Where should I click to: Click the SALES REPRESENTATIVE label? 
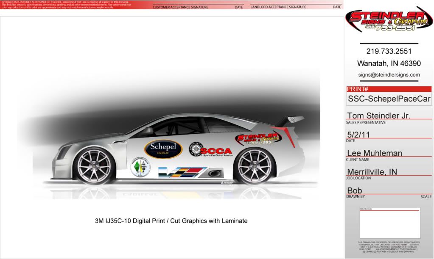366,123
